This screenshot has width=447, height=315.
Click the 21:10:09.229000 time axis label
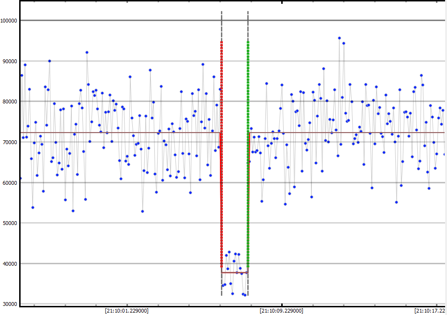point(281,311)
